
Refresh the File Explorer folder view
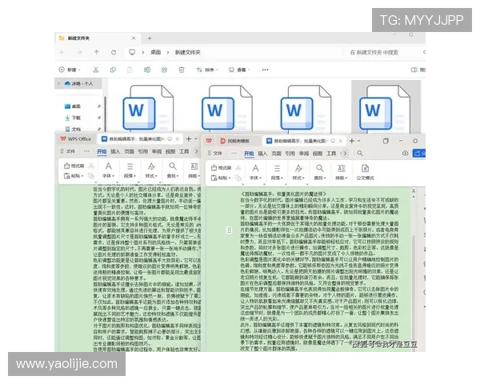click(114, 52)
